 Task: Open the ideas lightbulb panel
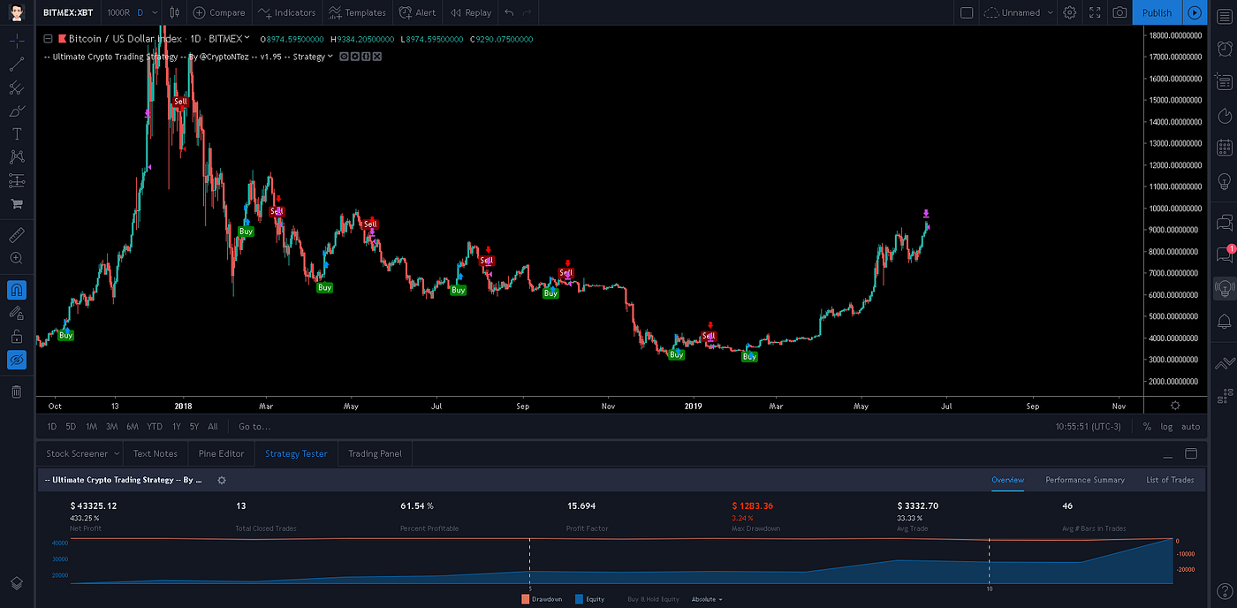[x=1225, y=180]
